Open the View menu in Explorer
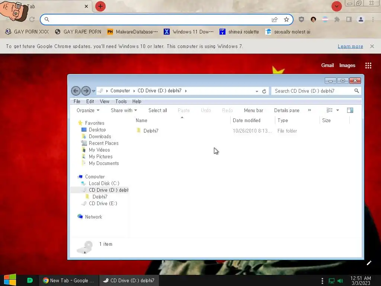 [105, 101]
